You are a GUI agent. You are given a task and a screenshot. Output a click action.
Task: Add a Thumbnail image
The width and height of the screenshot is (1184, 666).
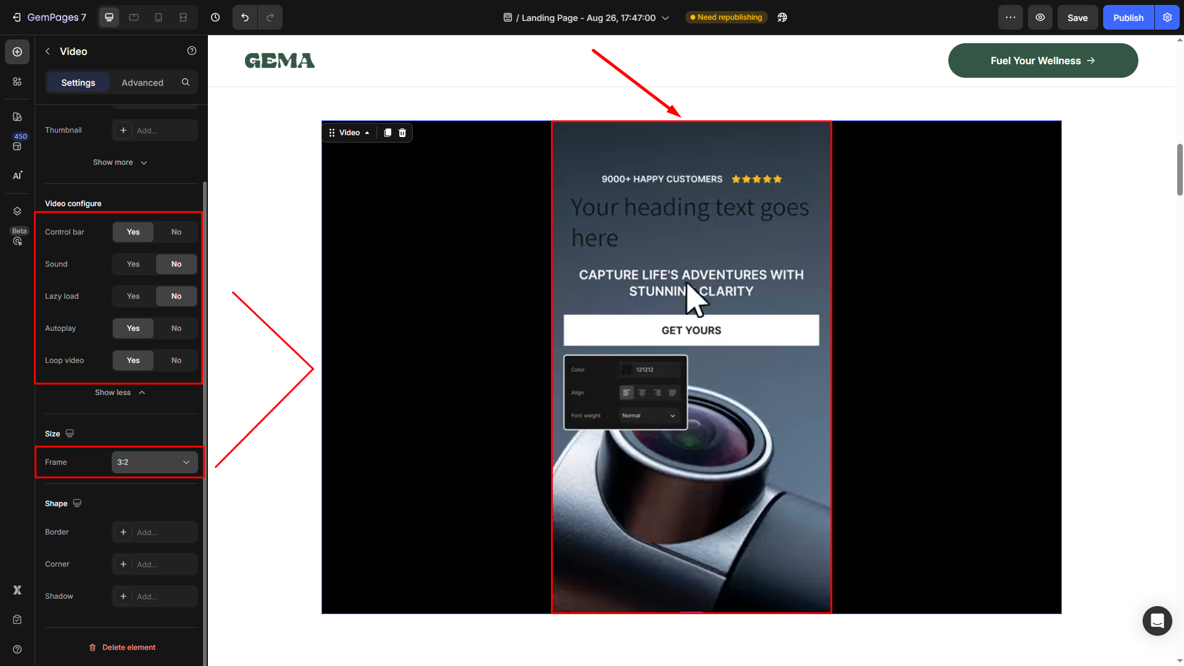point(155,130)
